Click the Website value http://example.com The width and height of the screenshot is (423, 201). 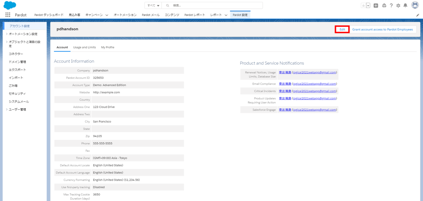pos(106,92)
